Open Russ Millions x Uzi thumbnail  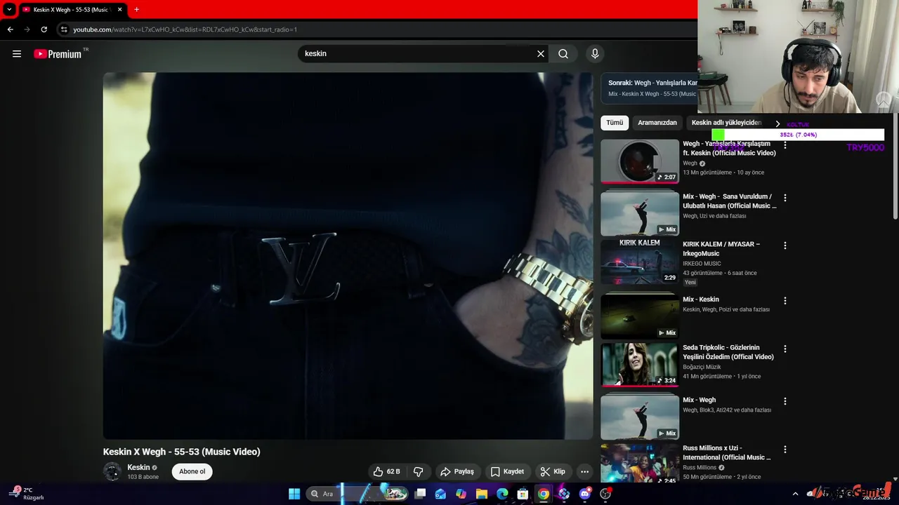[640, 463]
